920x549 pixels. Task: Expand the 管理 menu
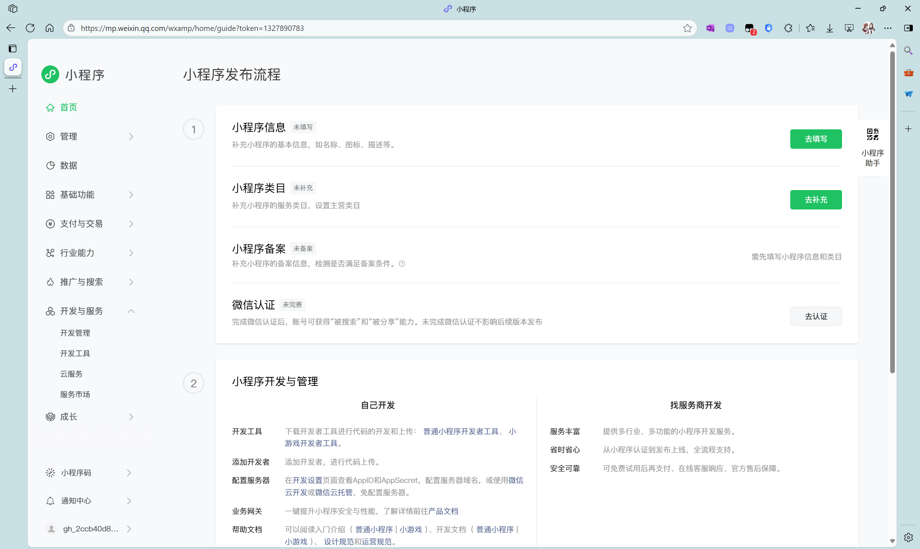pyautogui.click(x=89, y=137)
